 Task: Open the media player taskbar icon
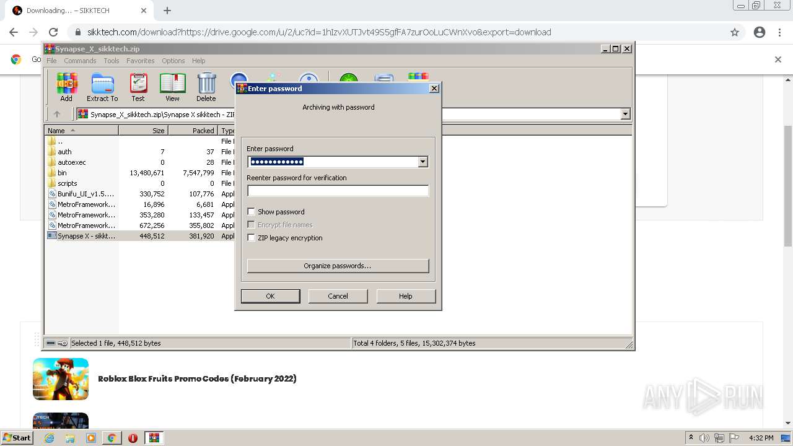click(91, 438)
